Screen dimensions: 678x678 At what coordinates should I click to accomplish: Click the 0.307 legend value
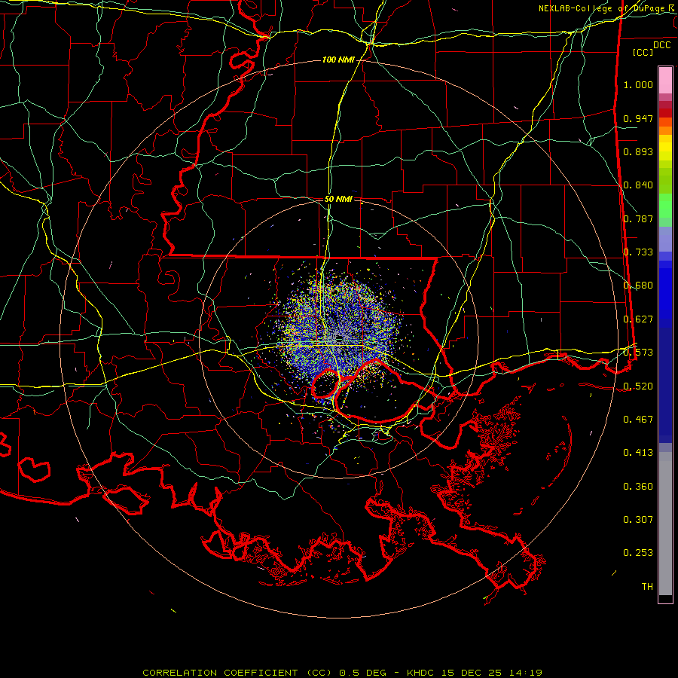(638, 520)
